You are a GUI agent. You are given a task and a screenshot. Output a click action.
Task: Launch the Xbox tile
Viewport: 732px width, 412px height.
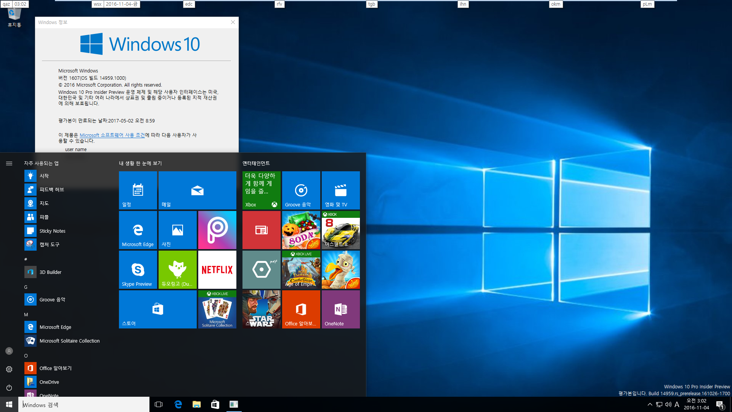pyautogui.click(x=262, y=190)
